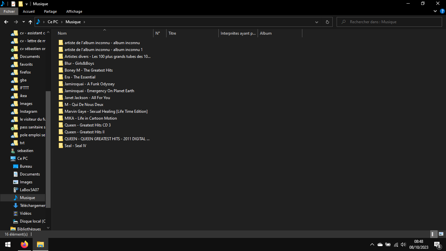Switch to large thumbnails view icon
Viewport: 446px width, 251px height.
pos(441,234)
